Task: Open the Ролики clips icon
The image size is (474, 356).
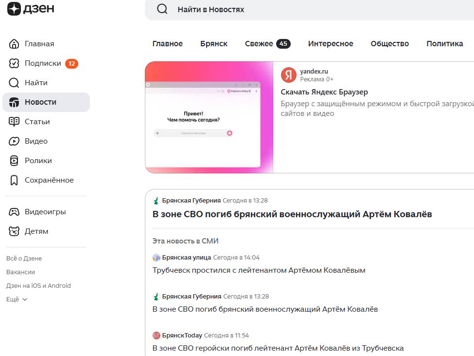Action: pyautogui.click(x=14, y=161)
